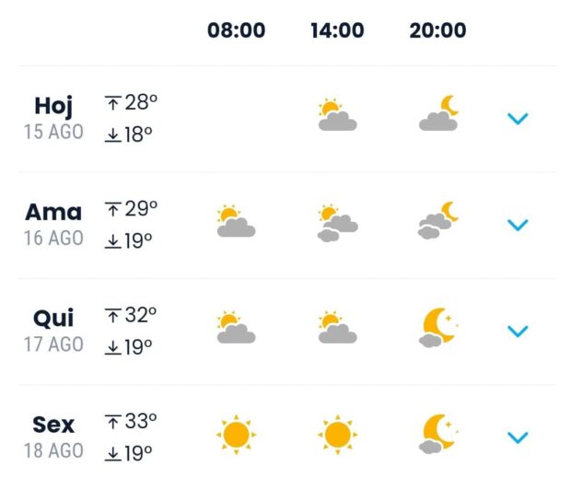Click the 18 AGO 20:00 moon icon
Image resolution: width=571 pixels, height=489 pixels.
coord(438,434)
